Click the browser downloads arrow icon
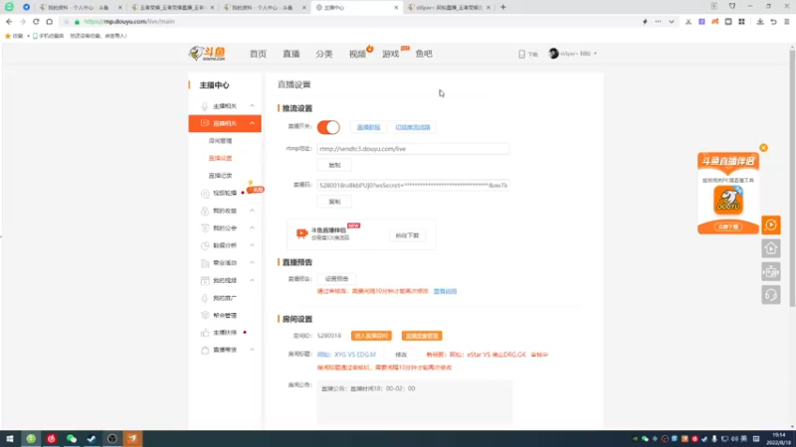Image resolution: width=796 pixels, height=447 pixels. [x=760, y=21]
